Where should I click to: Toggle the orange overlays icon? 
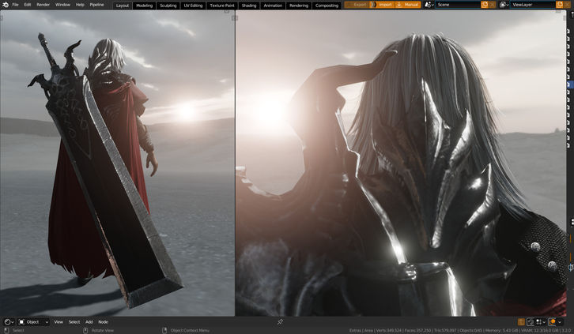coord(552,322)
